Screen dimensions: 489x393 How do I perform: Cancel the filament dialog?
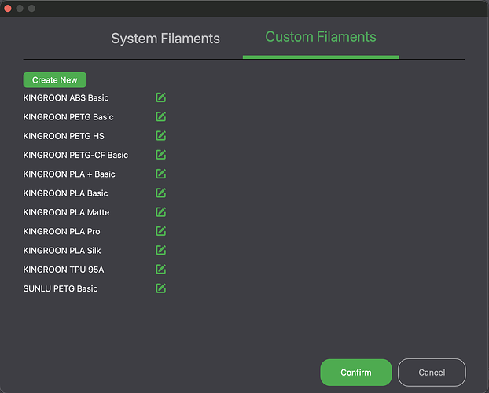coord(432,373)
